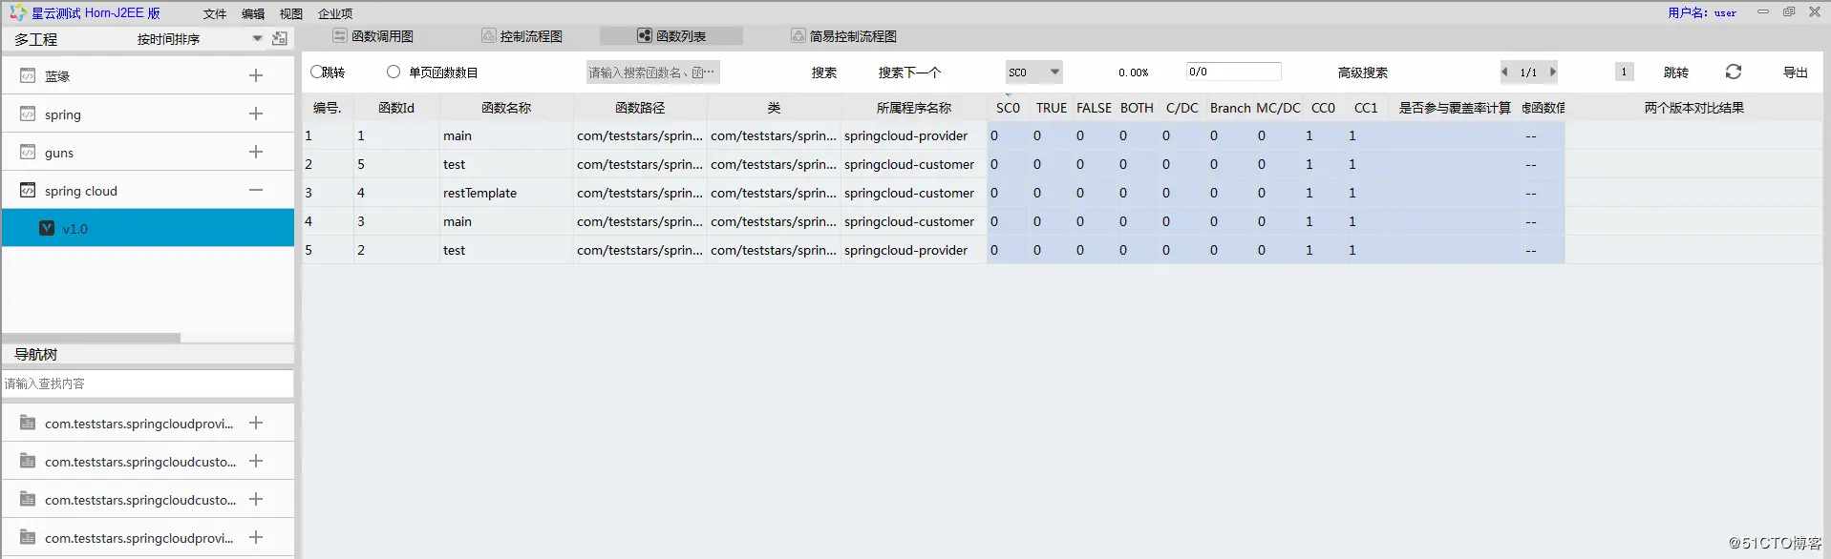Click the 导出 export button

1796,72
